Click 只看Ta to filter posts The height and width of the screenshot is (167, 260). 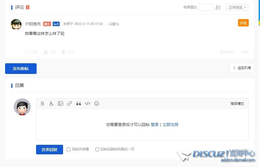pyautogui.click(x=114, y=24)
